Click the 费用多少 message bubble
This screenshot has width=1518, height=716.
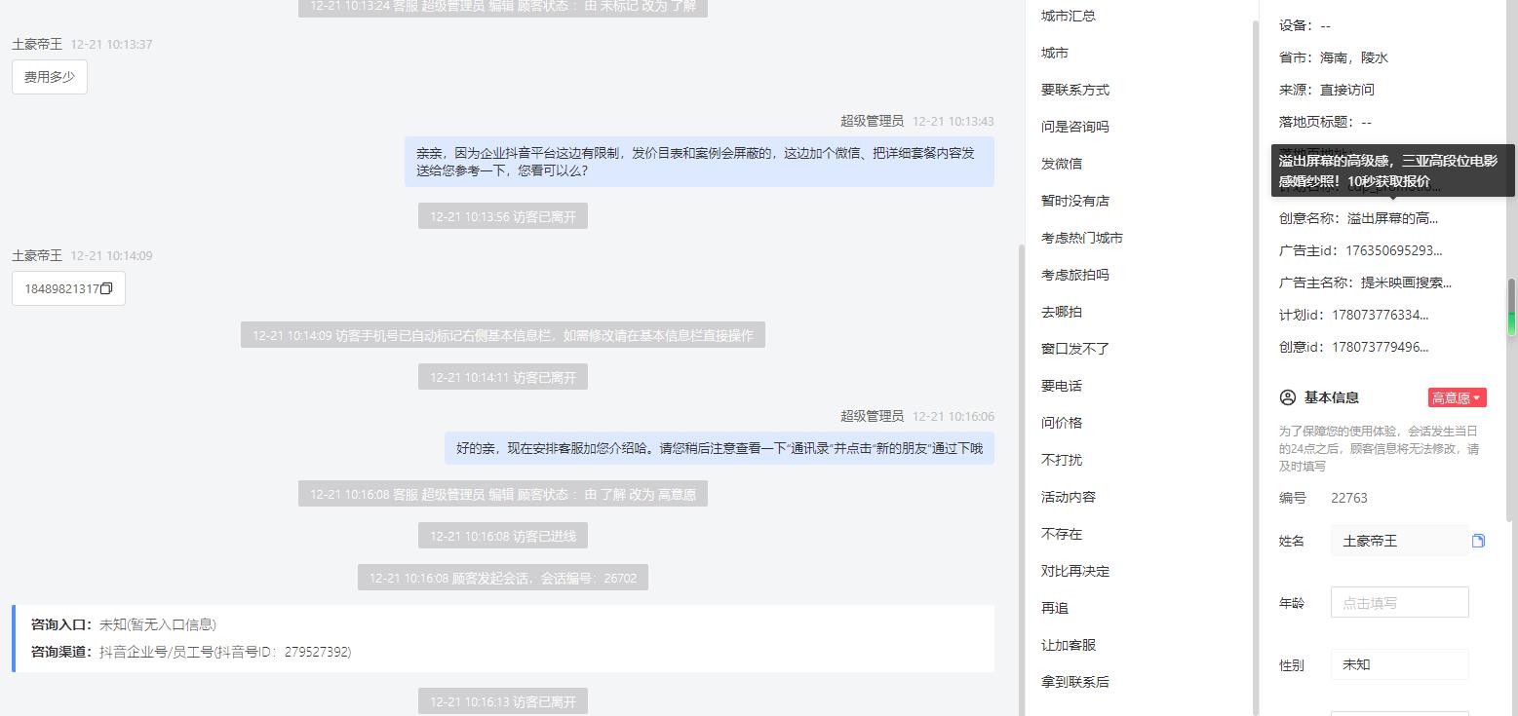pos(50,77)
